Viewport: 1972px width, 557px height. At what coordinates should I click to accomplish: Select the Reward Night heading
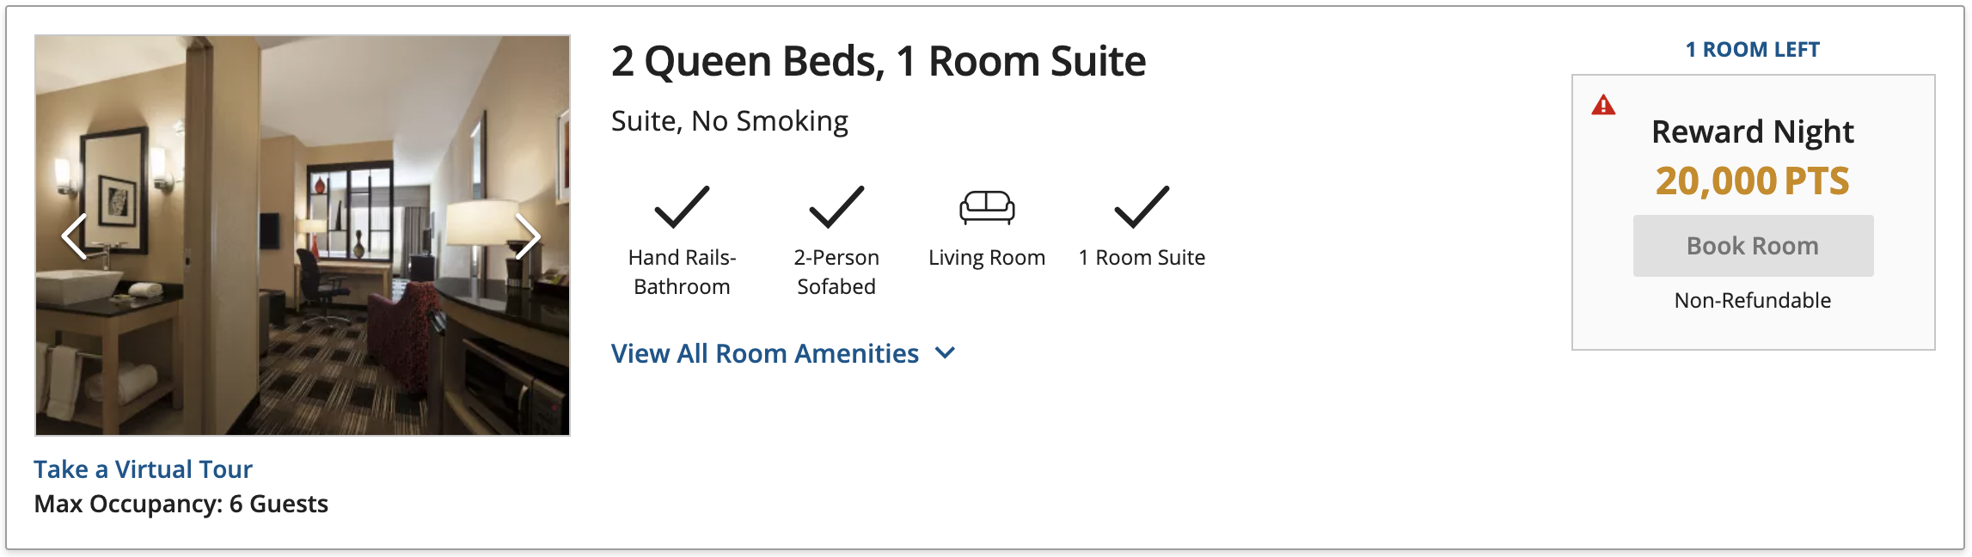(x=1753, y=132)
